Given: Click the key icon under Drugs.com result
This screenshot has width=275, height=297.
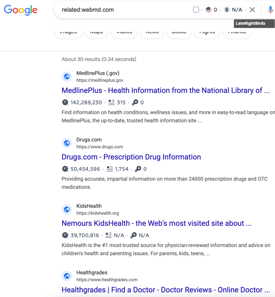Looking at the screenshot, I should pyautogui.click(x=138, y=169).
